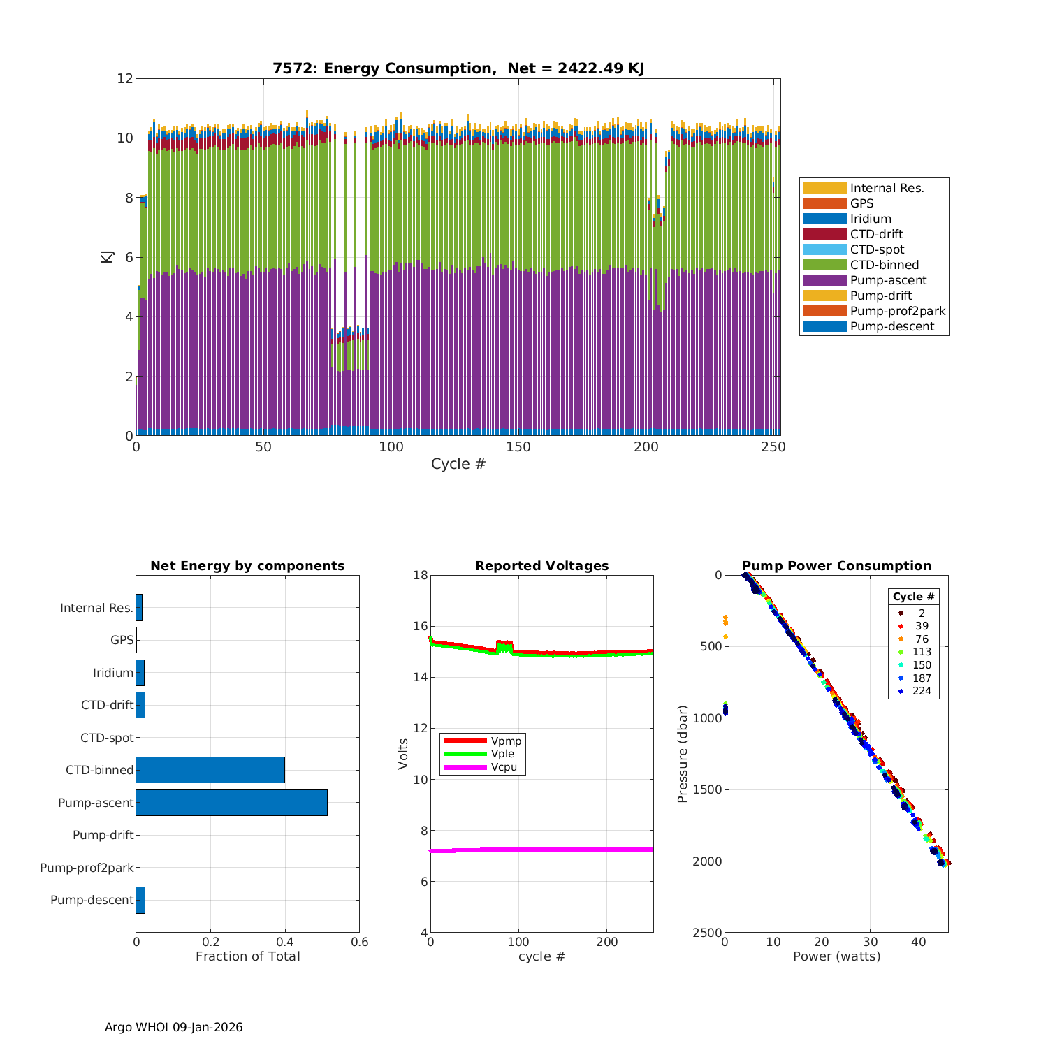
Task: Click the CTD-binned bar in Net Energy chart
Action: 210,770
